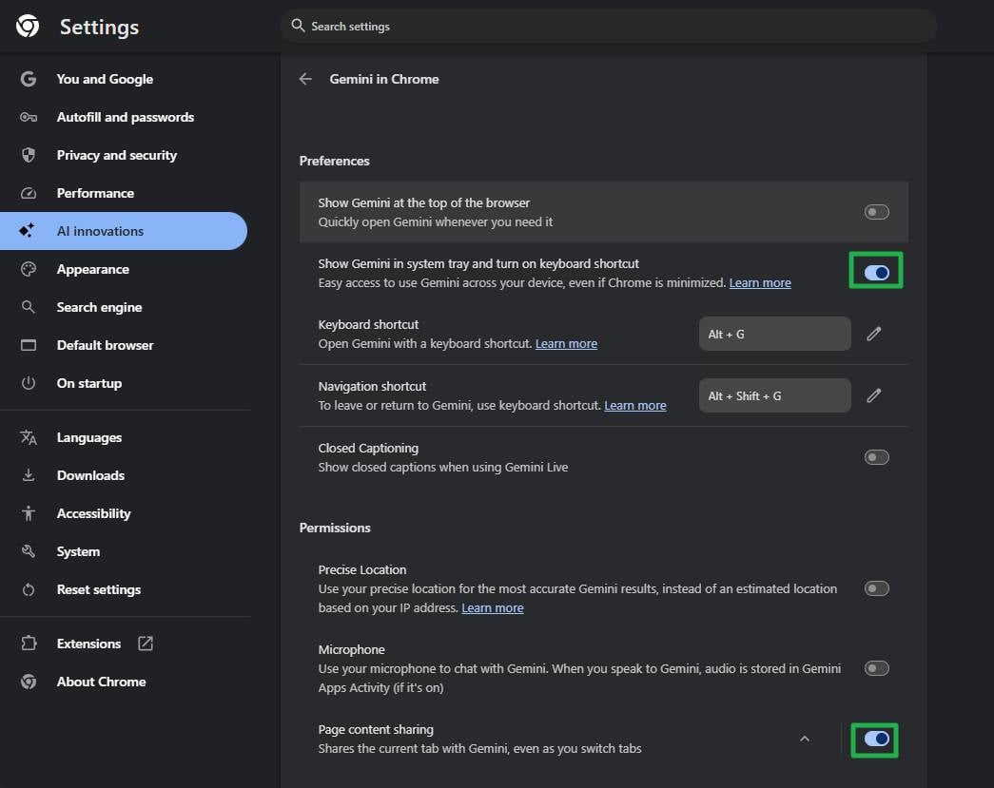Screen dimensions: 994x788
Task: Click the Search settings field
Action: 609,27
